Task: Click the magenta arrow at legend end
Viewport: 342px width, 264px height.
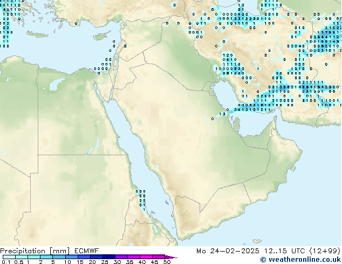Action: coord(174,257)
